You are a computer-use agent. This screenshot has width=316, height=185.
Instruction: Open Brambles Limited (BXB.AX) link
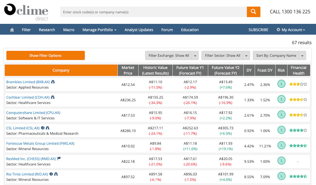click(28, 82)
